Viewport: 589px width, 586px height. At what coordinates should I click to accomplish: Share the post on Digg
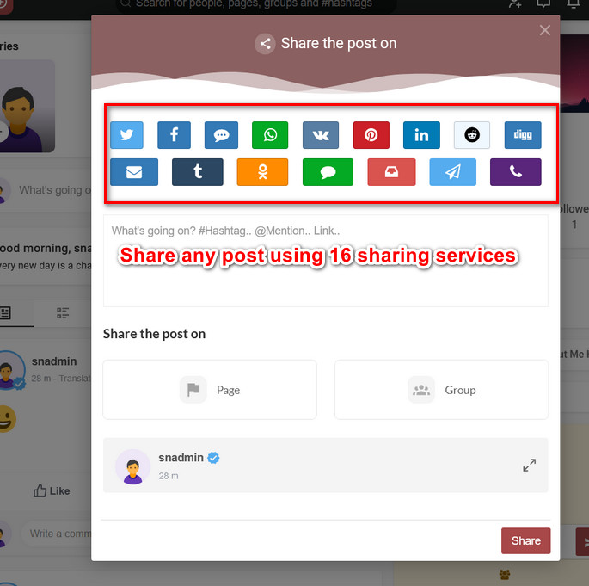click(x=523, y=135)
